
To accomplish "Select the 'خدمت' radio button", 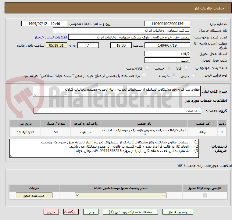I will (x=169, y=68).
